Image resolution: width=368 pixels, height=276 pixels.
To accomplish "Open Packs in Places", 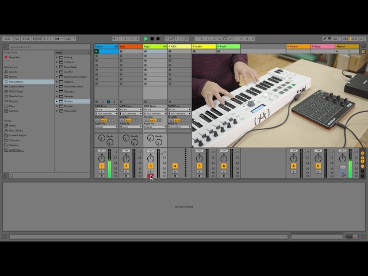I will (12, 125).
